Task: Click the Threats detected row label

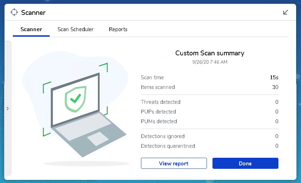Action: [161, 102]
